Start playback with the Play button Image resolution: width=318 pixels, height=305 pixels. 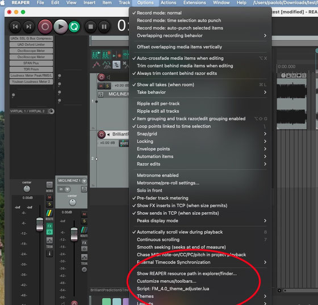tap(60, 27)
